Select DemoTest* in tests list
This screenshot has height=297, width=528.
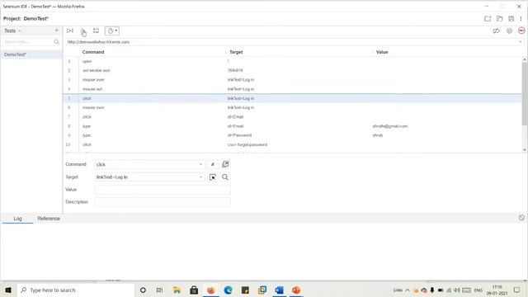click(31, 54)
